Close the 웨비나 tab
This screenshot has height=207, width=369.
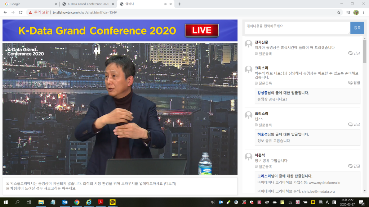170,4
